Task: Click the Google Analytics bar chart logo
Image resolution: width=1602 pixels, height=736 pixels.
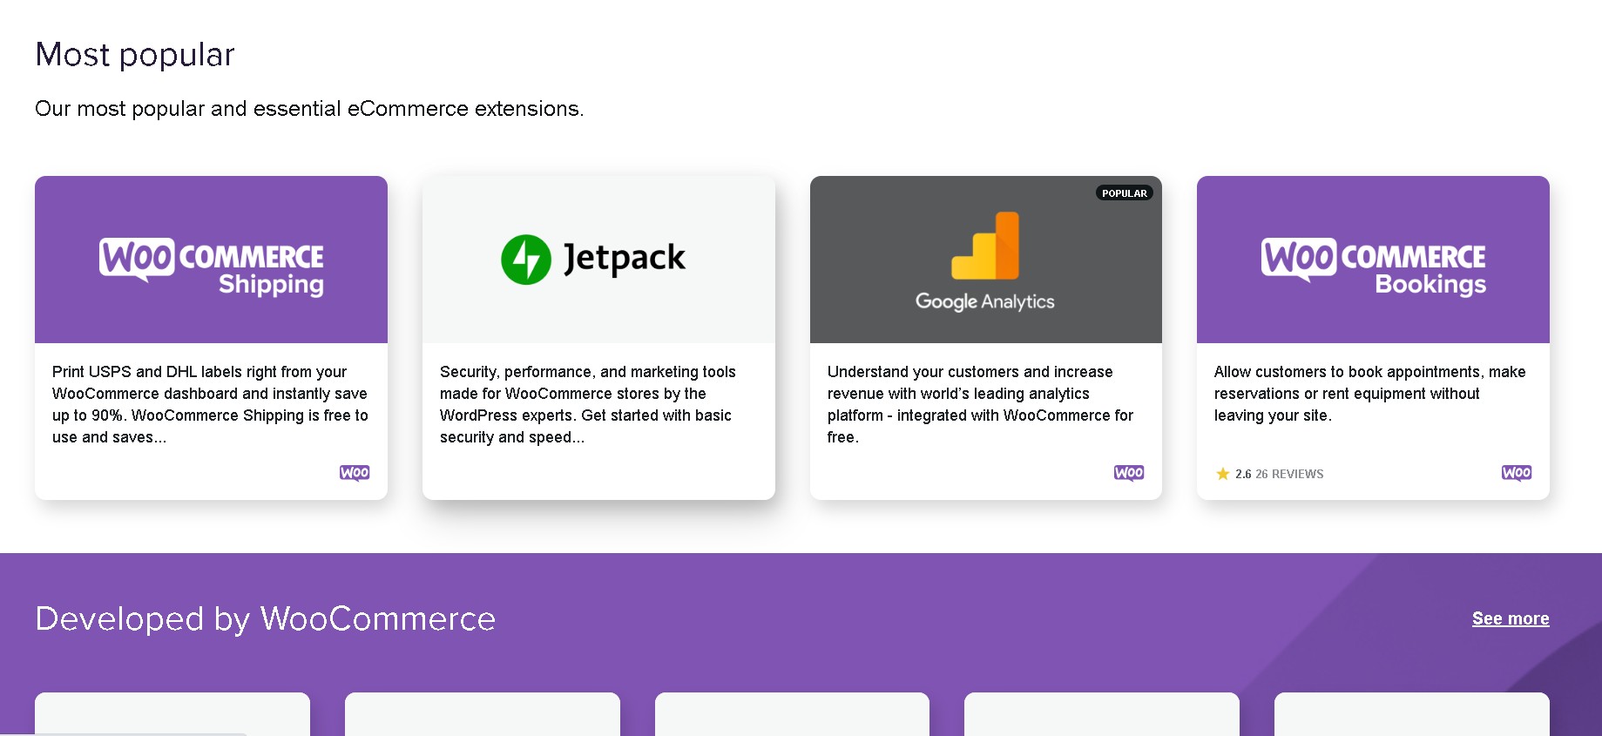Action: [x=985, y=246]
